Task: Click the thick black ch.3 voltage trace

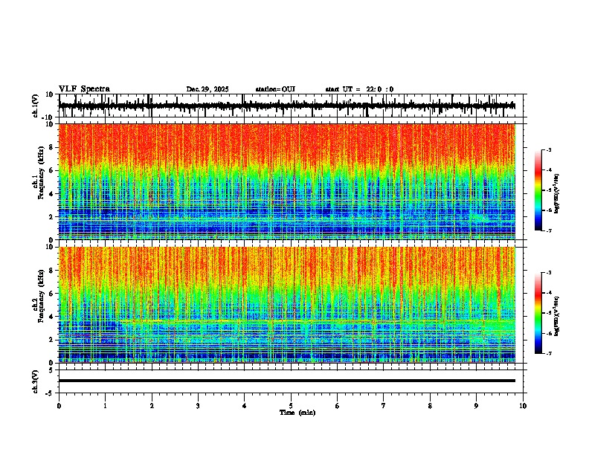Action: pos(287,381)
